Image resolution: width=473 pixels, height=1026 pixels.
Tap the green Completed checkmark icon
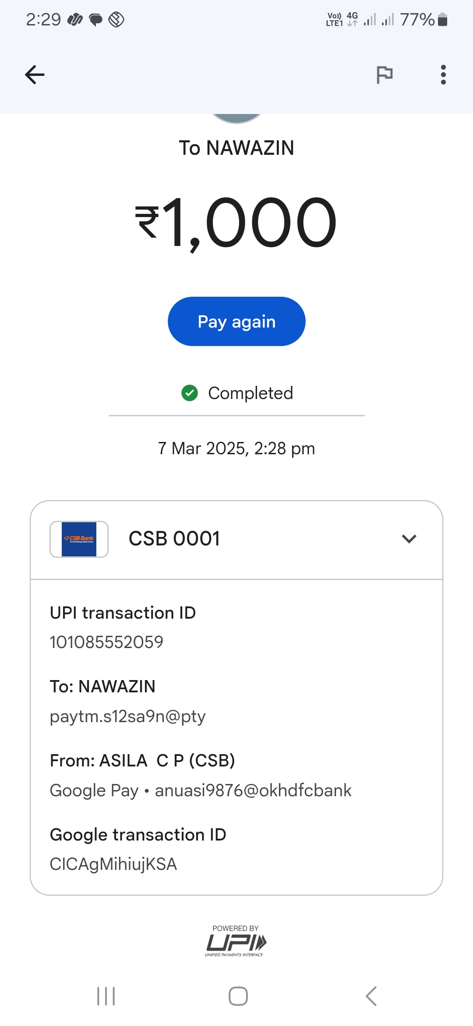(x=190, y=393)
